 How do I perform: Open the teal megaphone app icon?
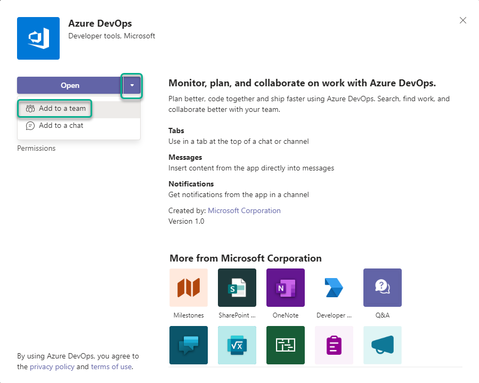click(383, 345)
